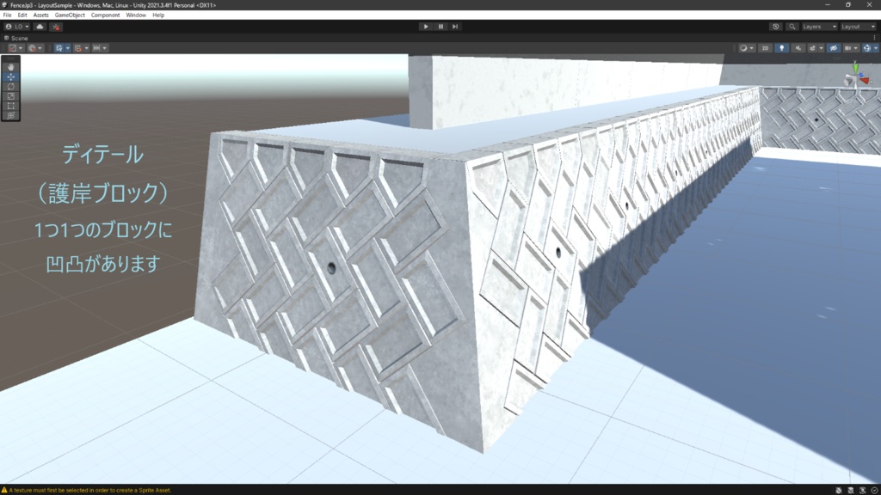Screen dimensions: 881x495
Task: Open the Window menu
Action: tap(135, 15)
